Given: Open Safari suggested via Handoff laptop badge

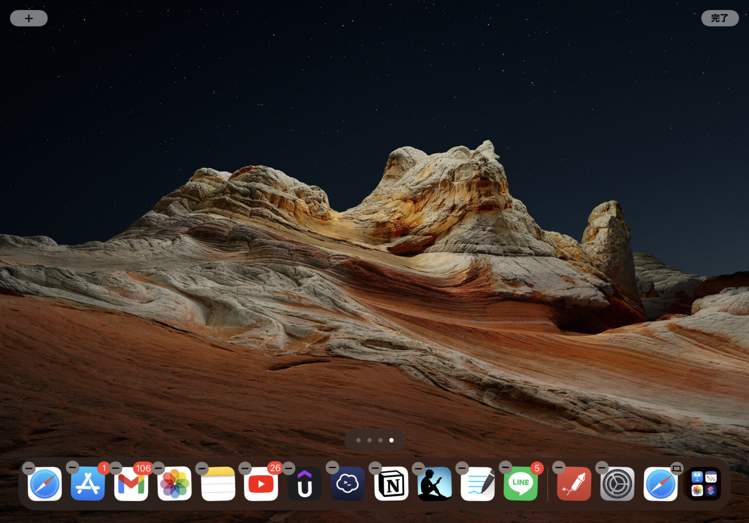Looking at the screenshot, I should [x=660, y=484].
